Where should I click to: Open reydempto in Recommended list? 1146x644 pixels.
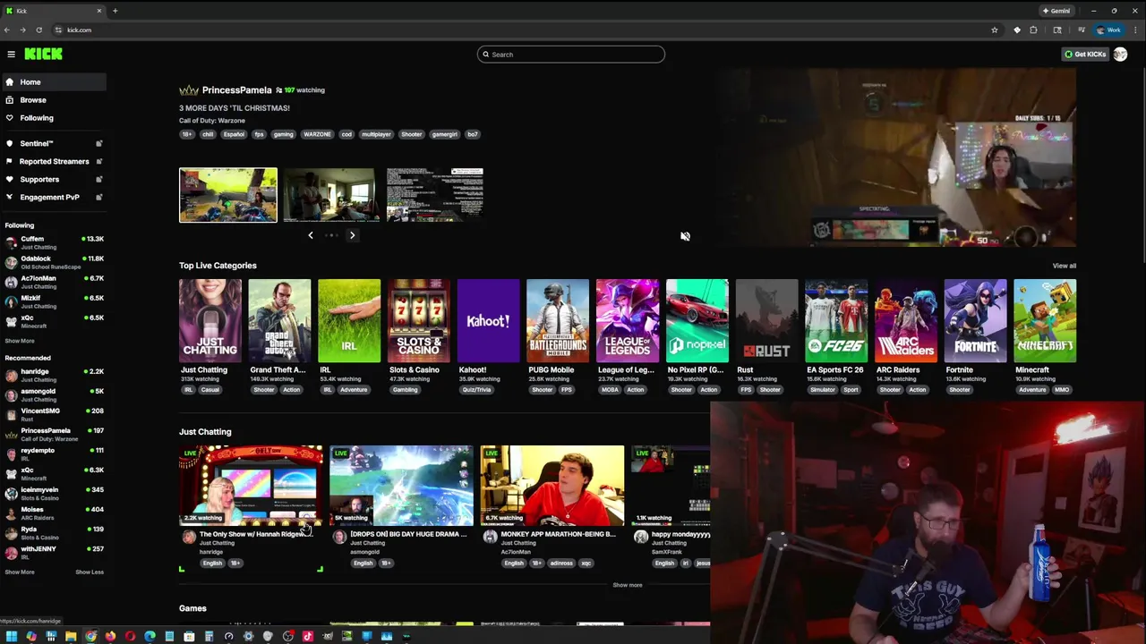pyautogui.click(x=54, y=453)
